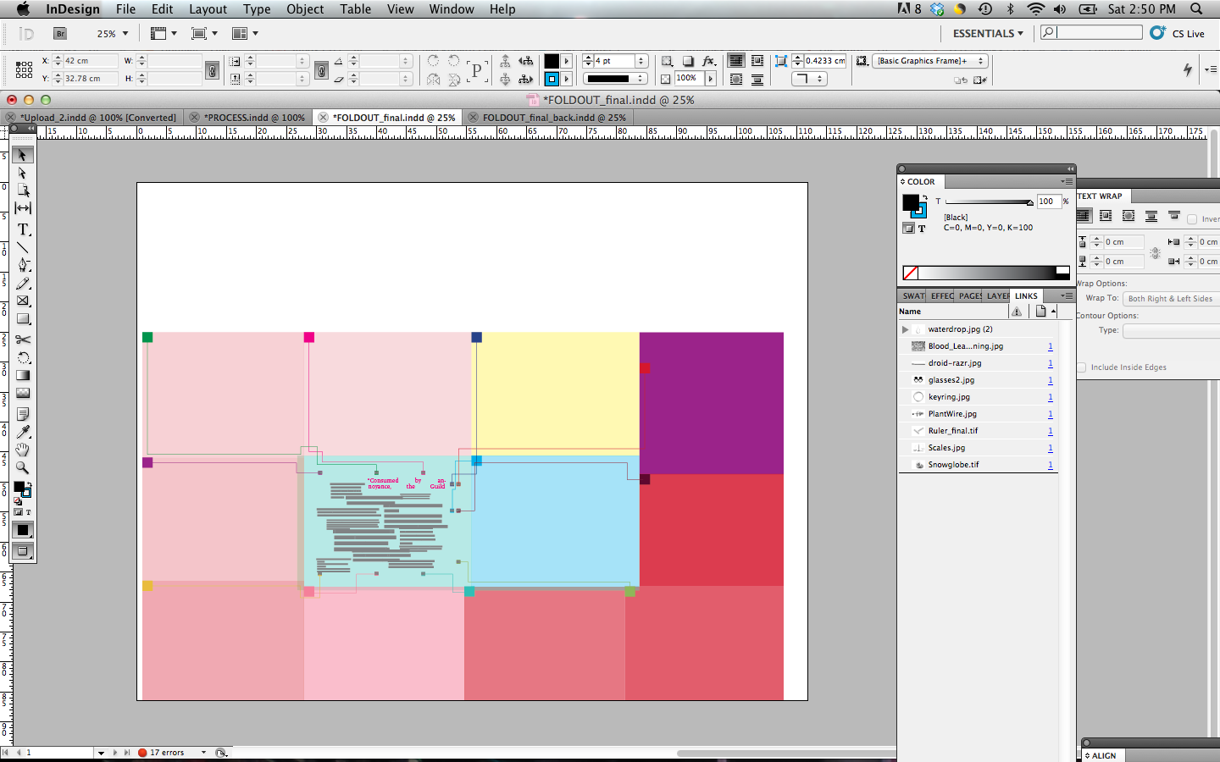Viewport: 1220px width, 762px height.
Task: Select the Hand tool
Action: (23, 450)
